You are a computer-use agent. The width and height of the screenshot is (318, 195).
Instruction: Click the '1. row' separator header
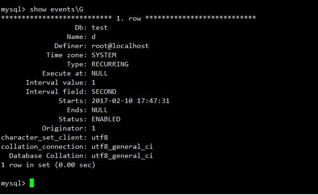pyautogui.click(x=129, y=18)
